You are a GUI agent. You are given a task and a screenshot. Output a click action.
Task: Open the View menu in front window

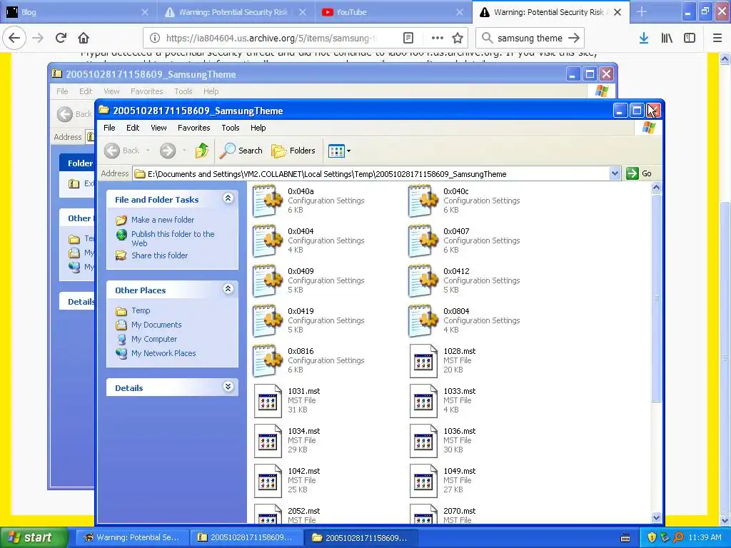pyautogui.click(x=158, y=128)
